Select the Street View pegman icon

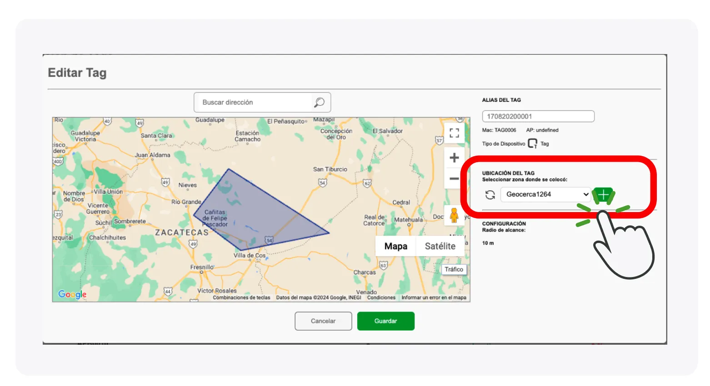pos(454,215)
